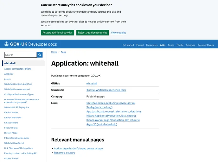Screen dimensions: 218x162
Task: Go to Kubernetes in the top navigation
Action: click(x=152, y=45)
